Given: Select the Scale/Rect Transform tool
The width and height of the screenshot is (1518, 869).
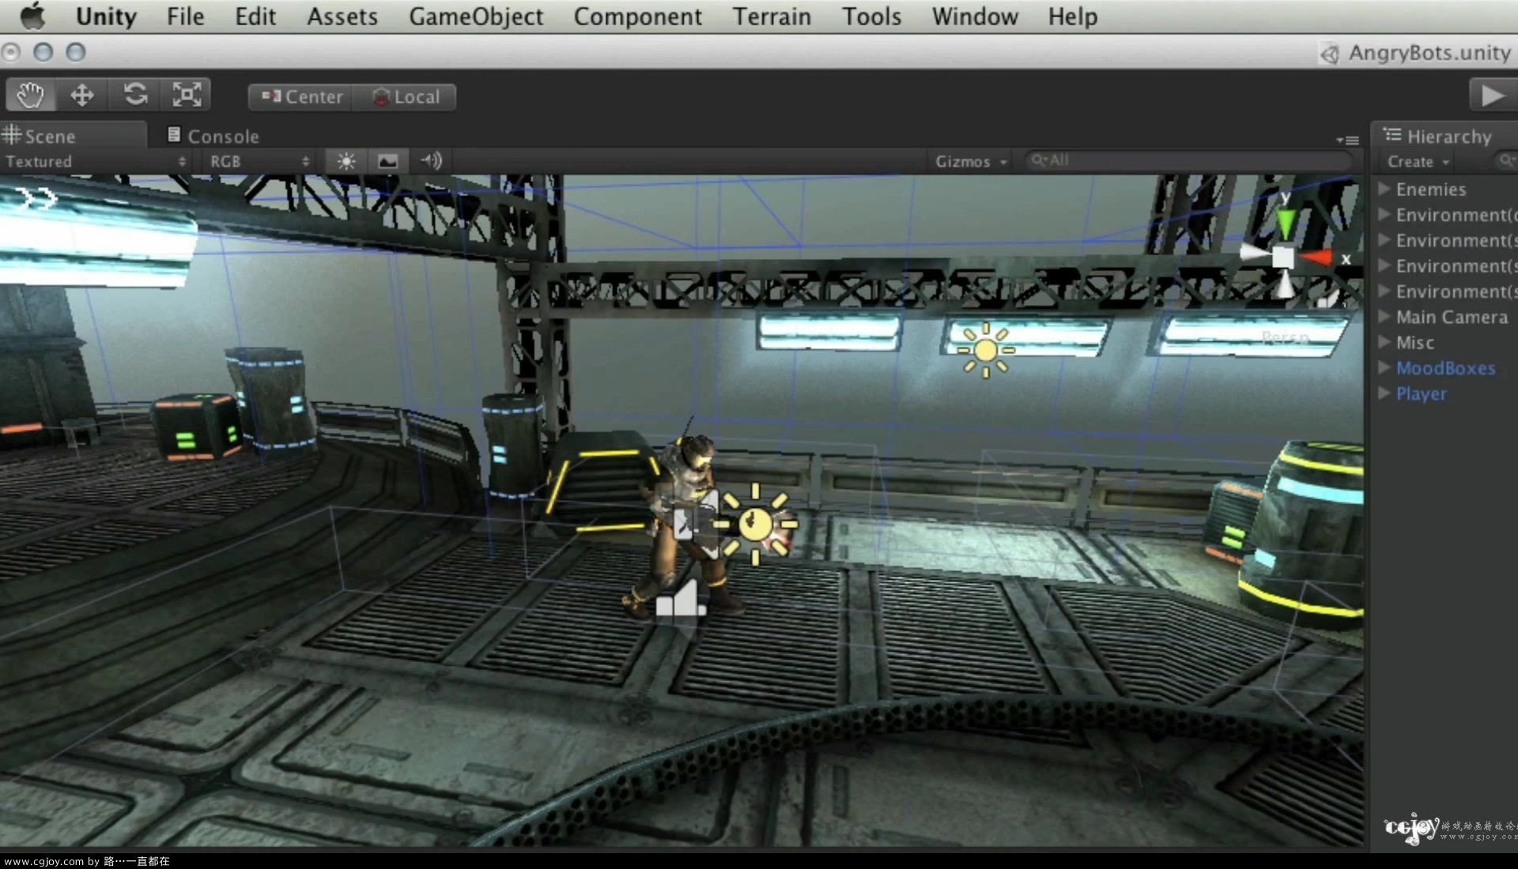Looking at the screenshot, I should [x=187, y=96].
